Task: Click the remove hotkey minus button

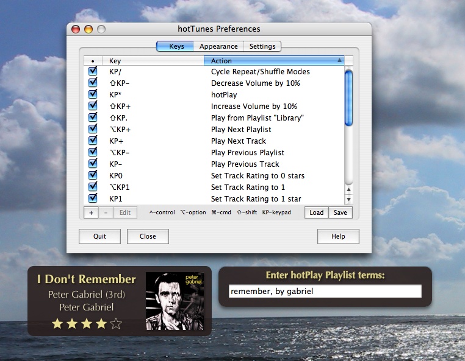Action: tap(105, 212)
